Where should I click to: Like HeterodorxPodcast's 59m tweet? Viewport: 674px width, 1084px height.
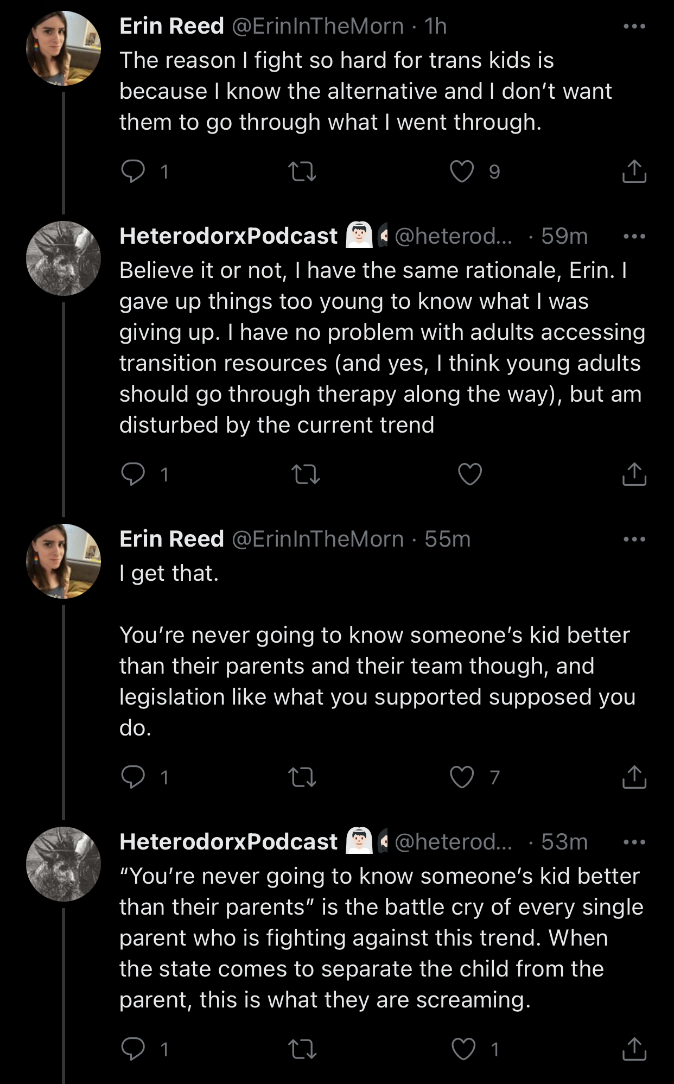click(469, 474)
